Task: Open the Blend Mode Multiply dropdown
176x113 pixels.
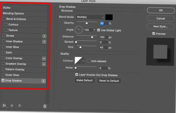Action: pos(90,17)
